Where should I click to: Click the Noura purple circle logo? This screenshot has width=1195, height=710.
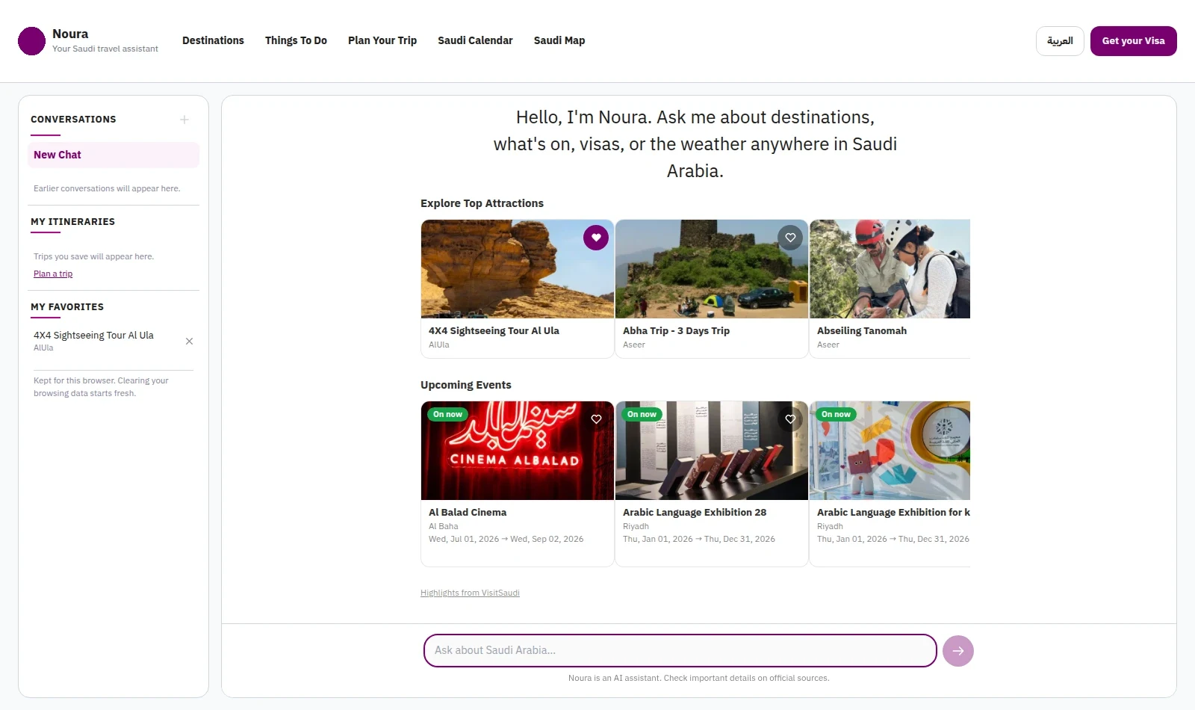click(x=31, y=41)
